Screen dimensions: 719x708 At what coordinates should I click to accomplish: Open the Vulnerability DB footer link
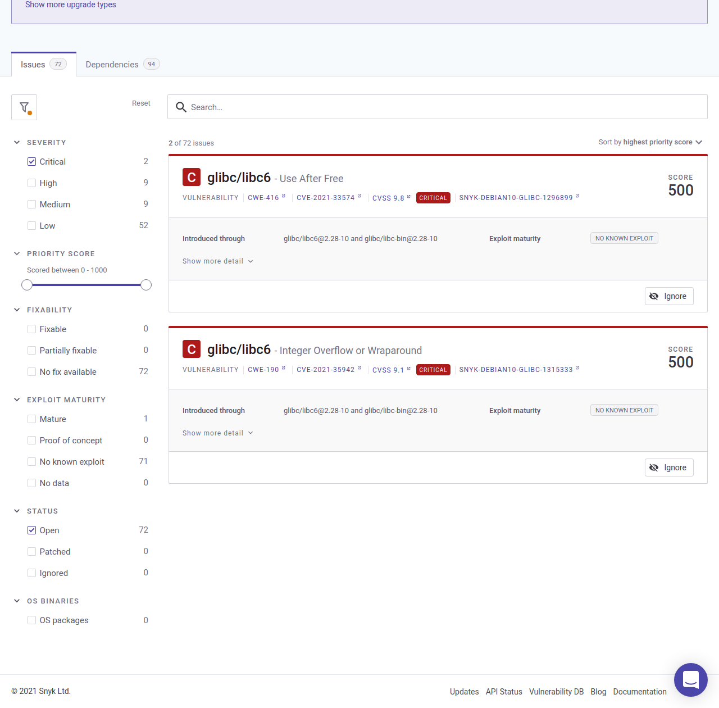557,692
